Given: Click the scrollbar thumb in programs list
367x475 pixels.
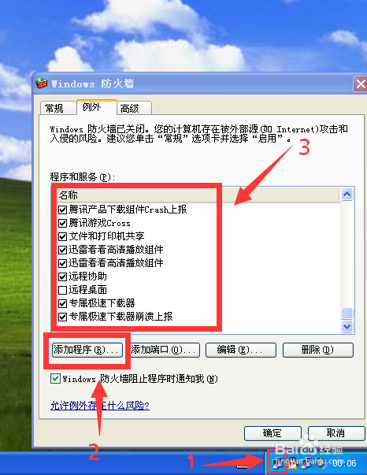Looking at the screenshot, I should 347,314.
